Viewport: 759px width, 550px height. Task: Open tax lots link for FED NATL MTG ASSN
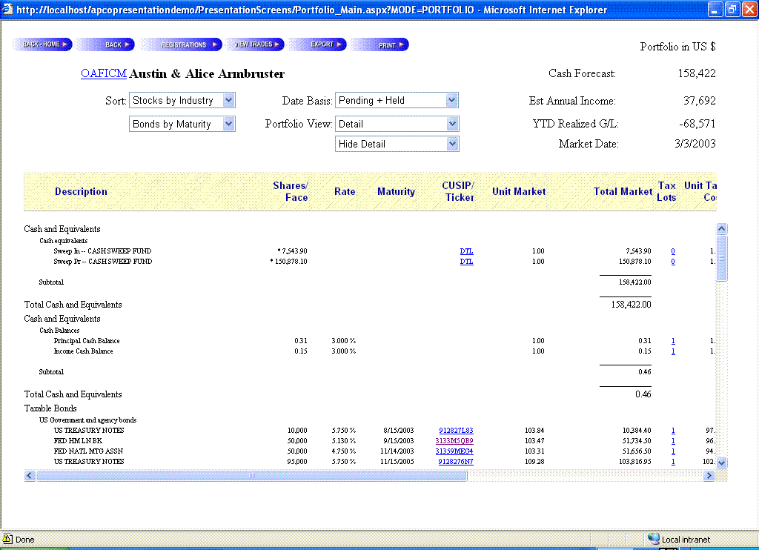click(673, 451)
